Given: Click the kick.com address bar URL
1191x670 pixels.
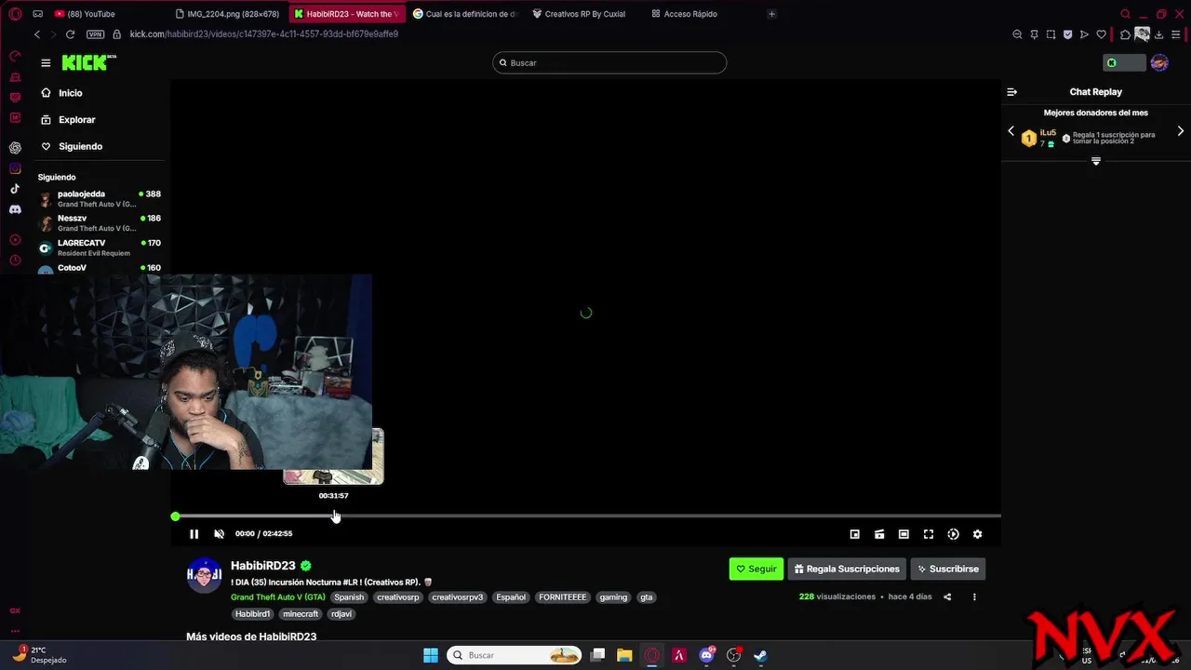Looking at the screenshot, I should (x=263, y=34).
